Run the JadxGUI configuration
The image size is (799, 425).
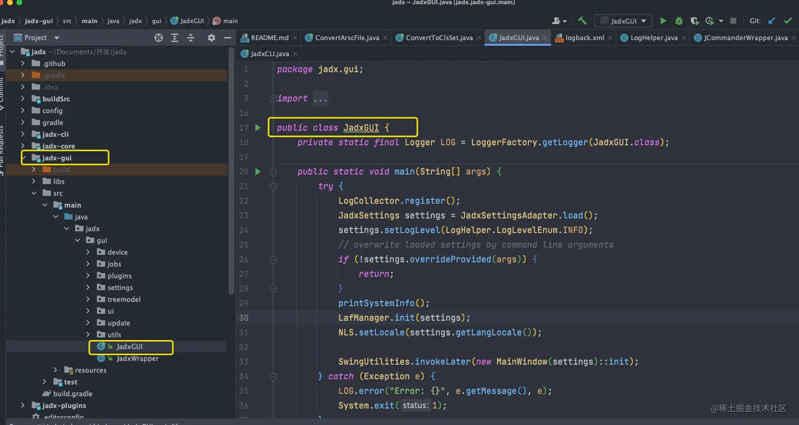tap(663, 21)
